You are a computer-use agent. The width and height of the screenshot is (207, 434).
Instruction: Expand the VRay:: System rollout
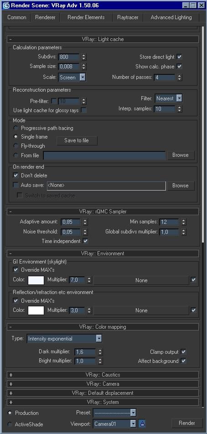click(103, 402)
